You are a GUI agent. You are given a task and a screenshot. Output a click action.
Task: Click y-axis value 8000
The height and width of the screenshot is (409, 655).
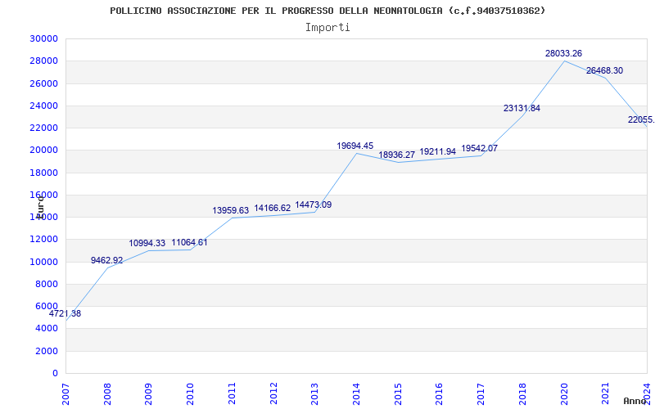(46, 284)
